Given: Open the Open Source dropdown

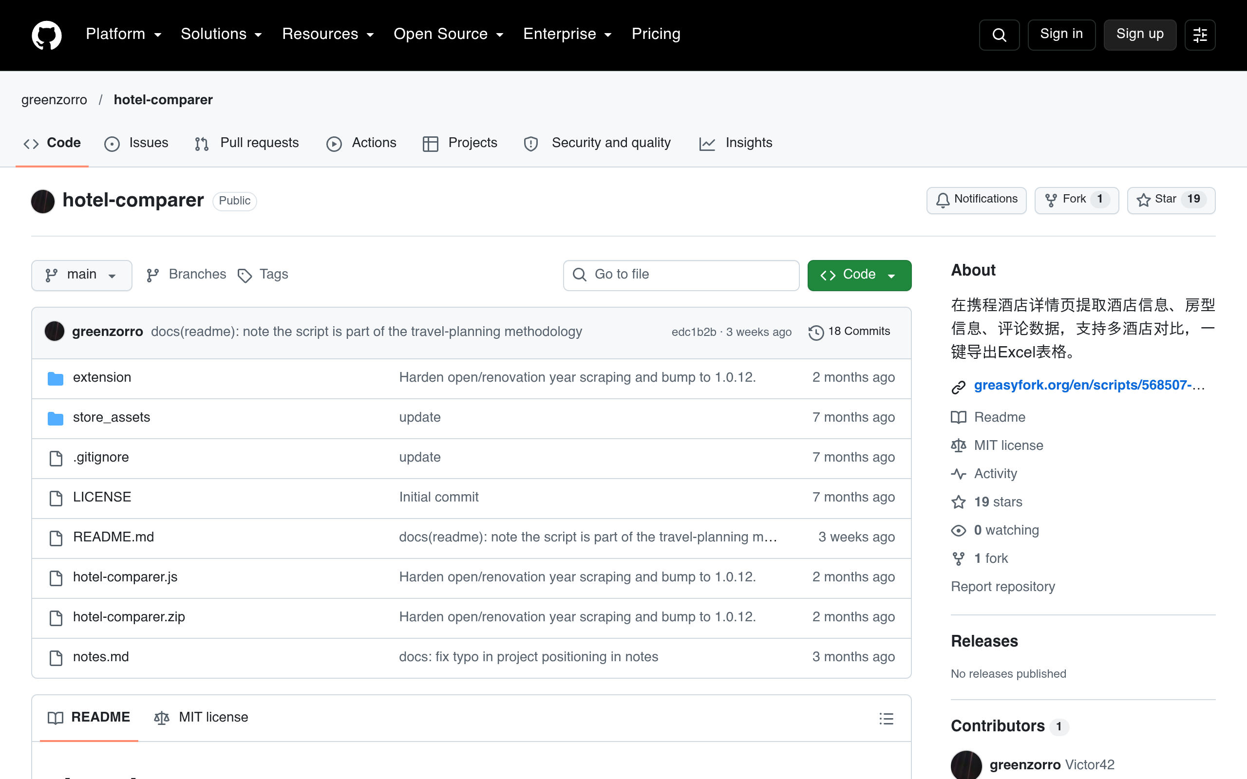Looking at the screenshot, I should [x=448, y=34].
